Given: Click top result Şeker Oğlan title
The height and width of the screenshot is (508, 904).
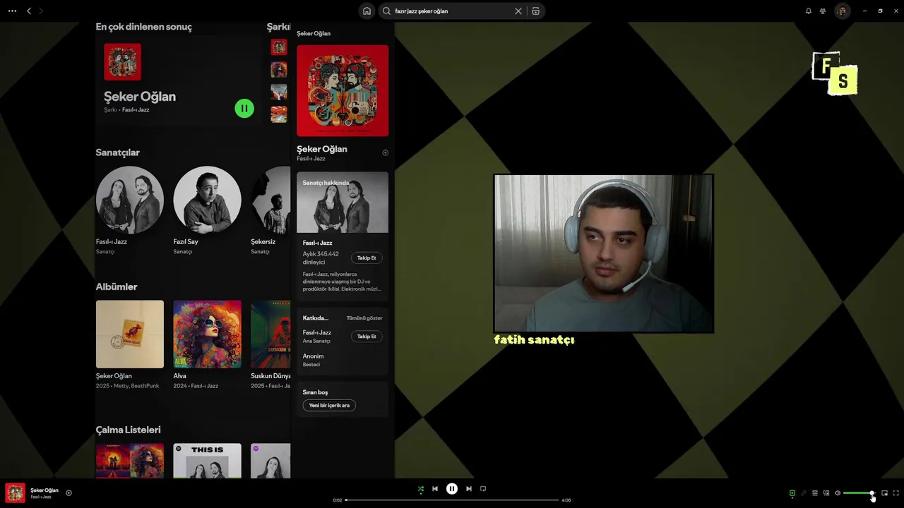Looking at the screenshot, I should (x=140, y=97).
